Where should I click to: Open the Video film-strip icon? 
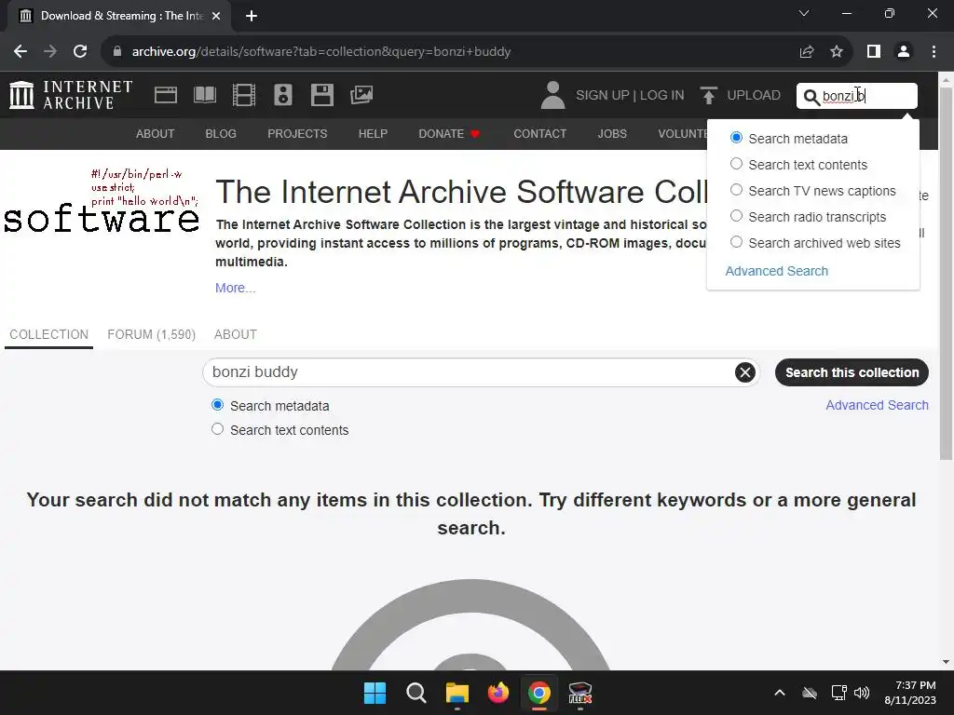[244, 96]
